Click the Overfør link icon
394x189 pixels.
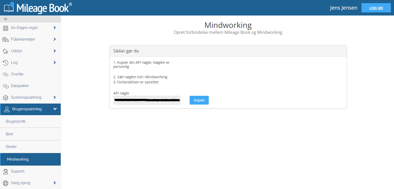click(5, 74)
